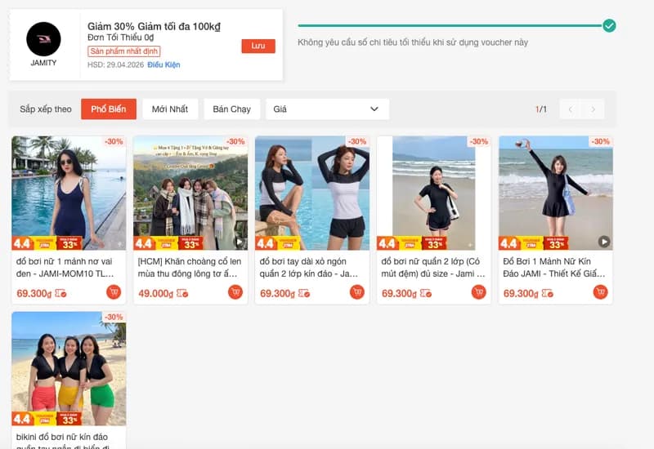Click the Sản phẩm nhất định tag

click(123, 51)
